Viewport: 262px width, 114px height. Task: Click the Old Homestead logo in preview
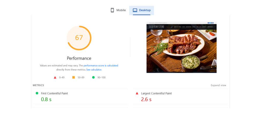(x=157, y=27)
